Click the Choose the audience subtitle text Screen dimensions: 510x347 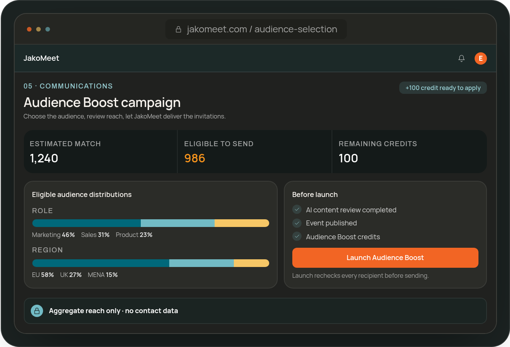tap(125, 116)
